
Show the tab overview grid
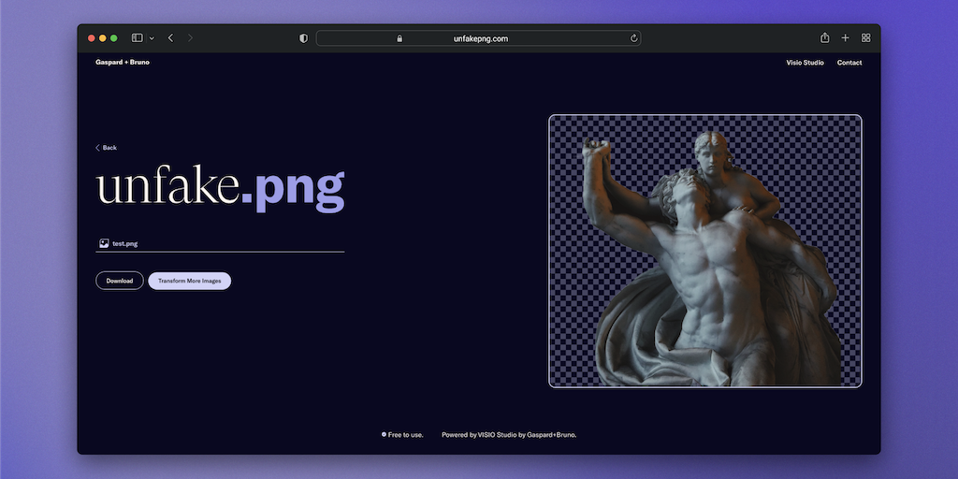(x=865, y=38)
